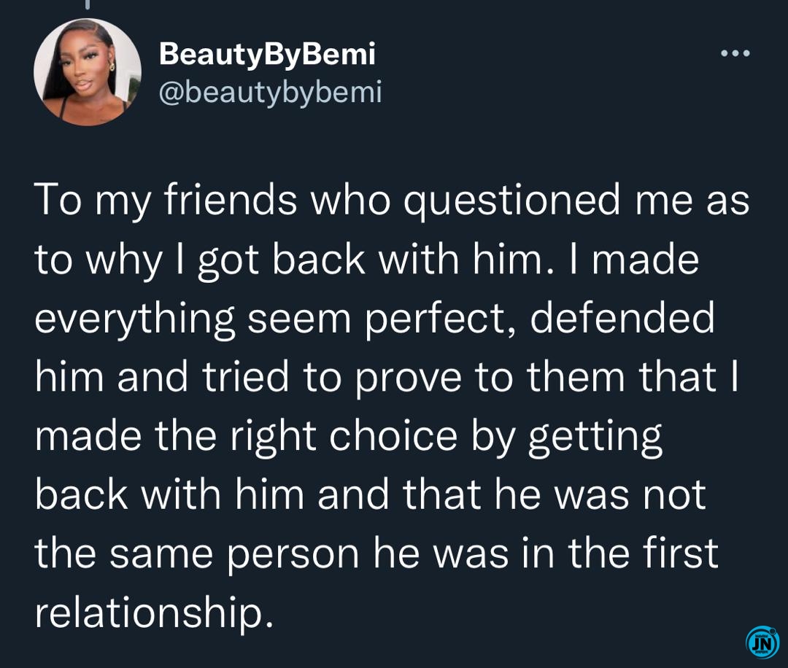
Task: Click the tweet line 'back with him and that'
Action: tap(371, 494)
